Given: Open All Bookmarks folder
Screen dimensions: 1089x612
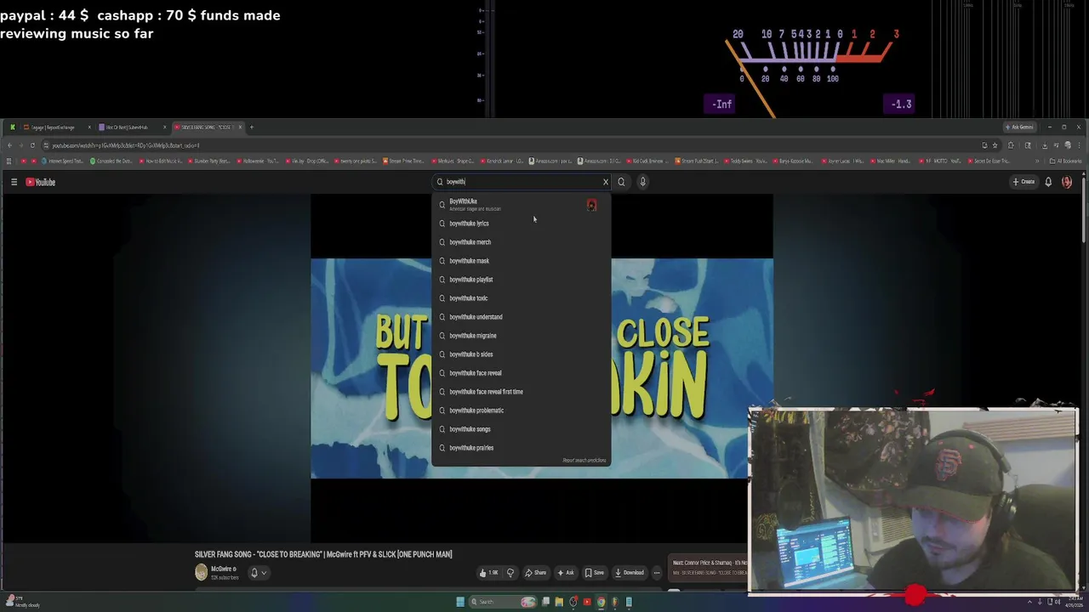Looking at the screenshot, I should coord(1067,161).
